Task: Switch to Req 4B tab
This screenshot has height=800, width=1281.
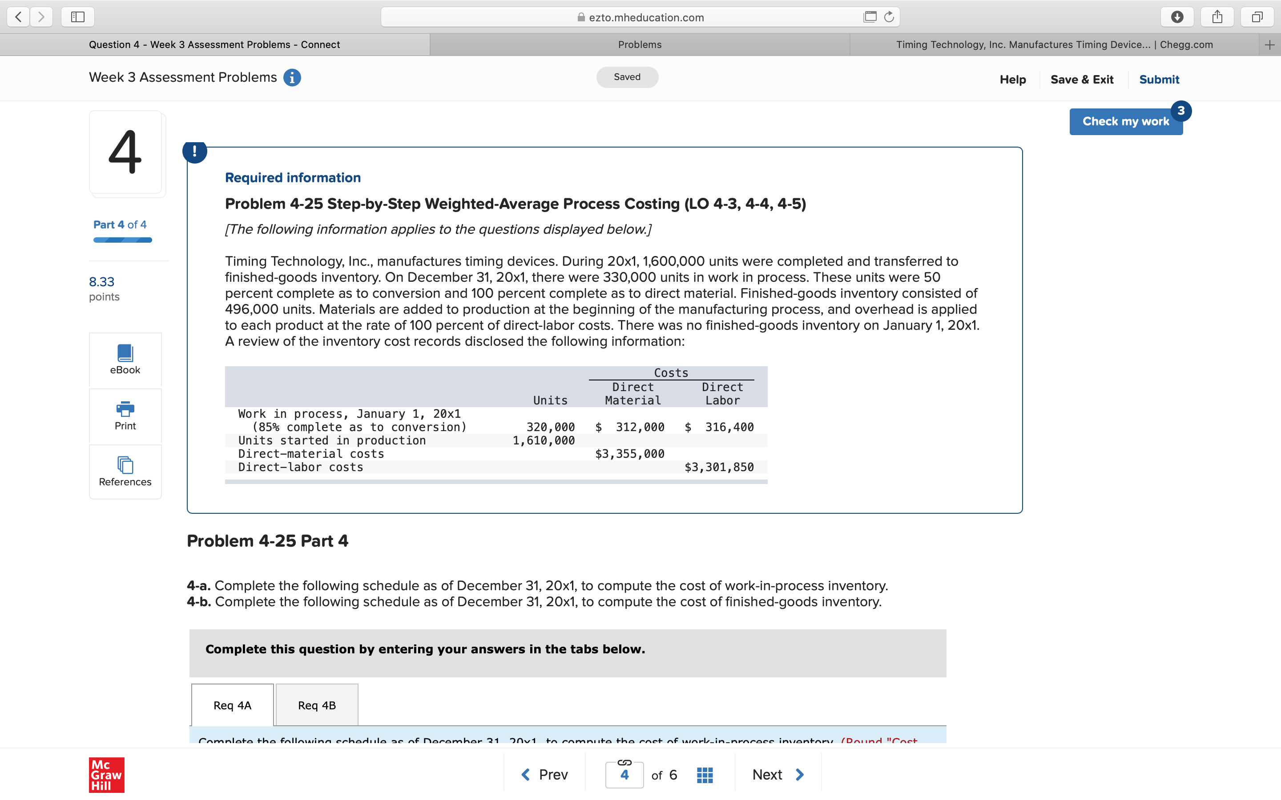Action: coord(317,705)
